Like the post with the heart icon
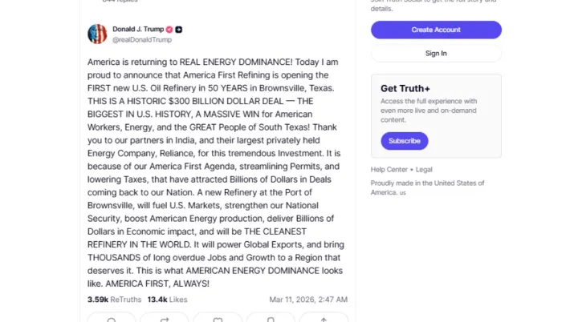The height and width of the screenshot is (322, 574). click(x=217, y=320)
